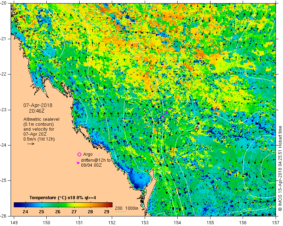
Task: Click the longitude axis label '153'
Action: [145, 223]
